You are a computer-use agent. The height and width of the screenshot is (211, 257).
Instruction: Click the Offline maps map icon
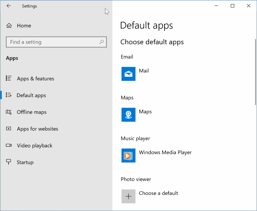coord(8,112)
